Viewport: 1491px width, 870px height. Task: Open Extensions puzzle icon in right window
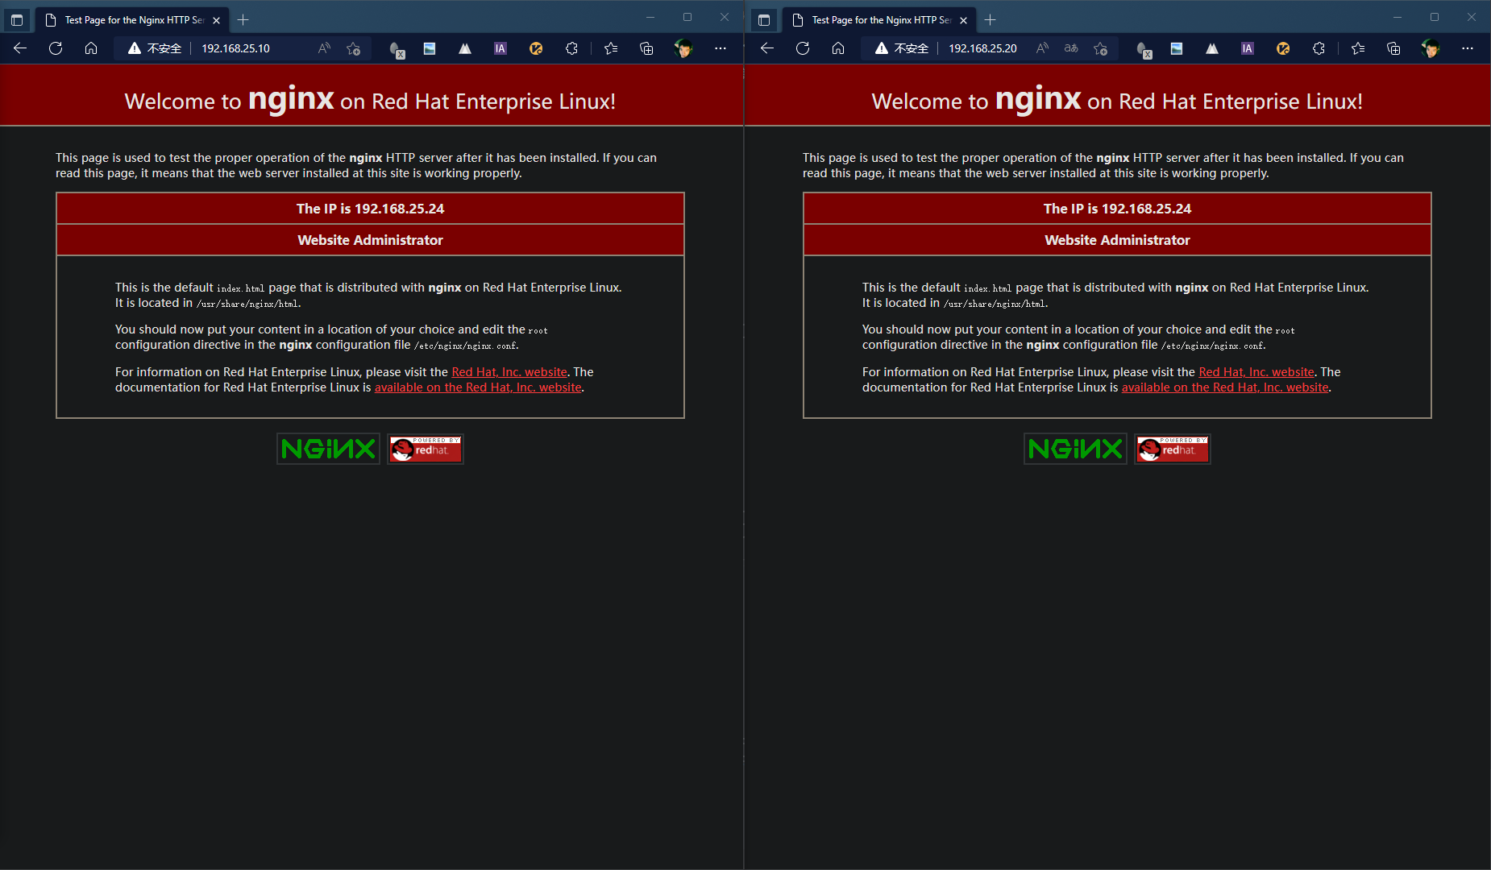(1319, 48)
